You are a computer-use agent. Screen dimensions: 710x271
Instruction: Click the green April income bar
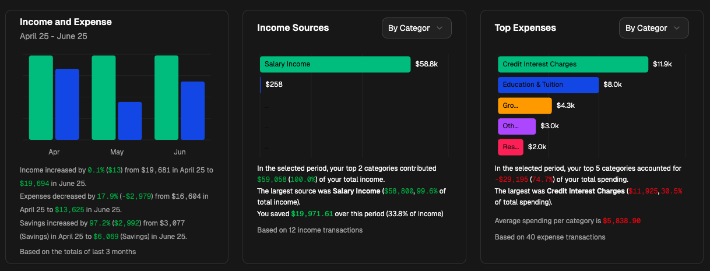(x=41, y=97)
